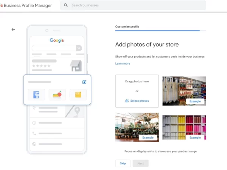Viewport: 227px width, 170px height.
Task: Click Example on the garden tools photo
Action: click(x=195, y=101)
